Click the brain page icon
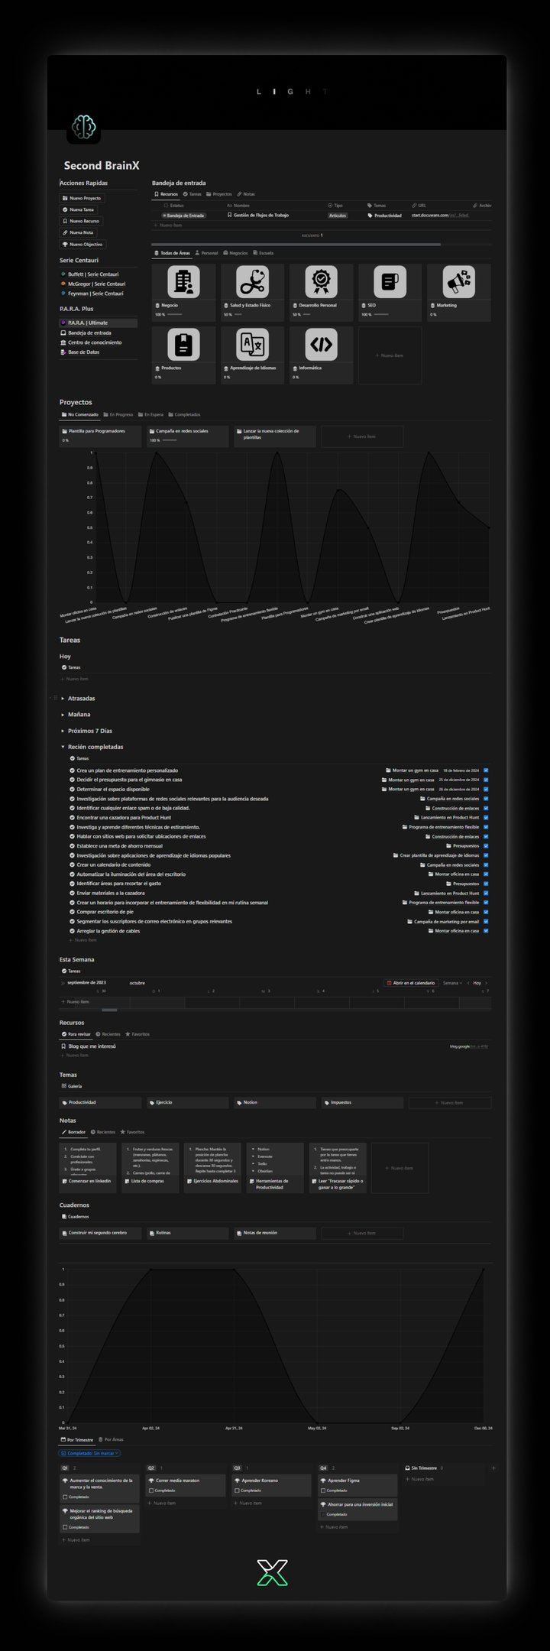Image resolution: width=550 pixels, height=1651 pixels. pos(84,127)
